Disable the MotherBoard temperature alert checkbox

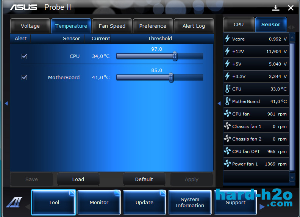(x=24, y=78)
